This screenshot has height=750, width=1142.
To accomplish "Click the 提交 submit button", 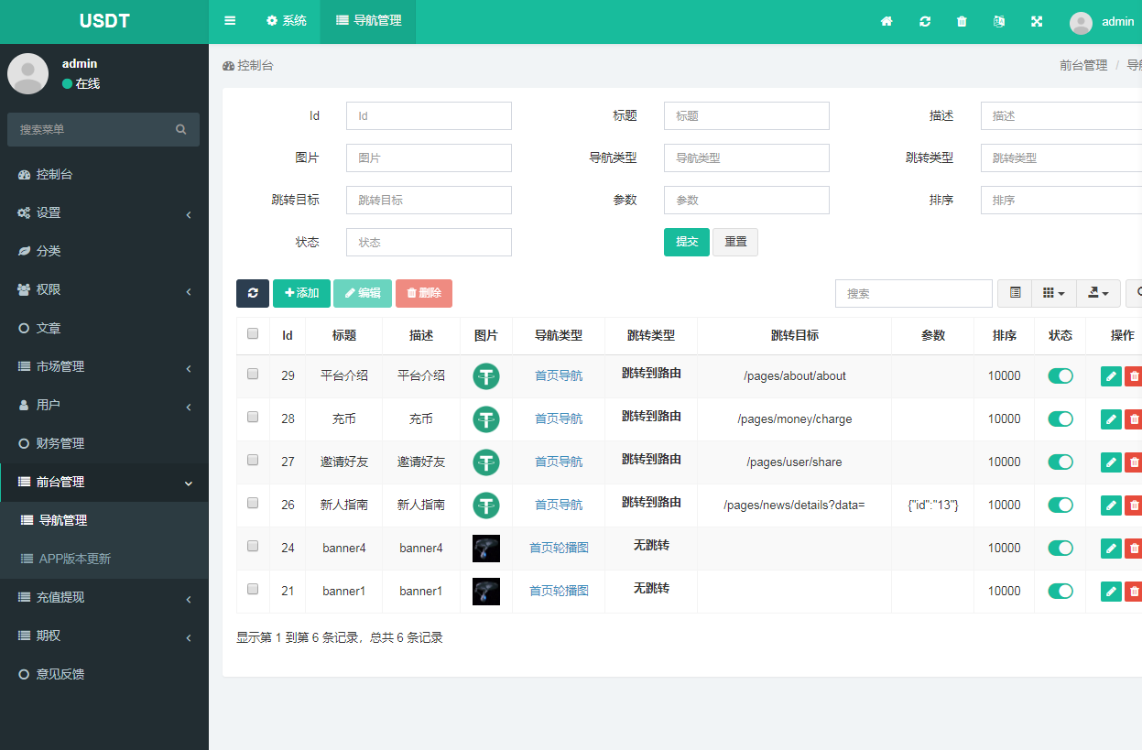I will click(687, 242).
